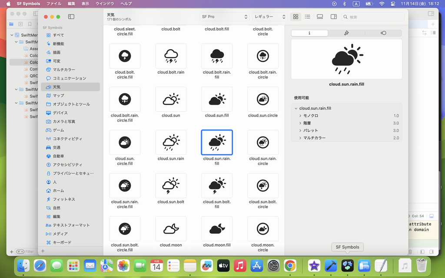This screenshot has height=278, width=445.
Task: Open the animation inspector tab
Action: (383, 33)
